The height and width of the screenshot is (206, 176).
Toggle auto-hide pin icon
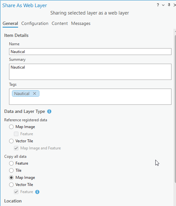coord(169,5)
